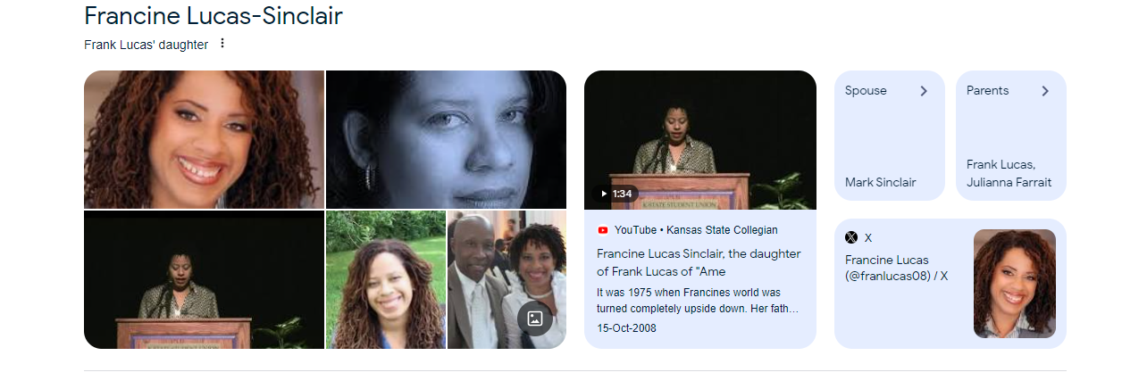This screenshot has height=389, width=1122.
Task: Open the outdoor photo with green background
Action: pyautogui.click(x=386, y=280)
